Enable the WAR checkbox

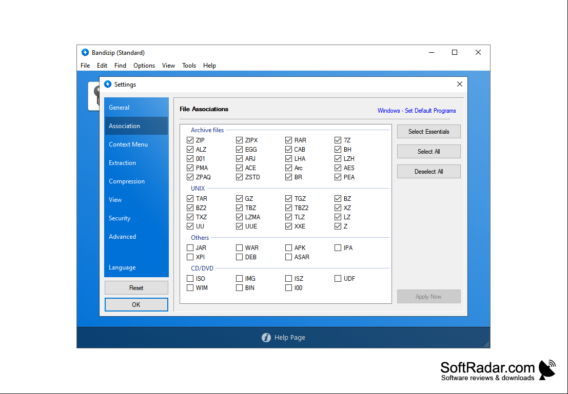240,248
